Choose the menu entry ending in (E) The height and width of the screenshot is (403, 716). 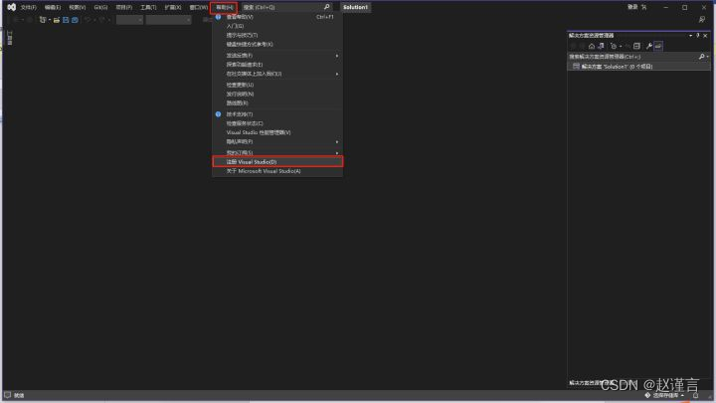tap(277, 65)
